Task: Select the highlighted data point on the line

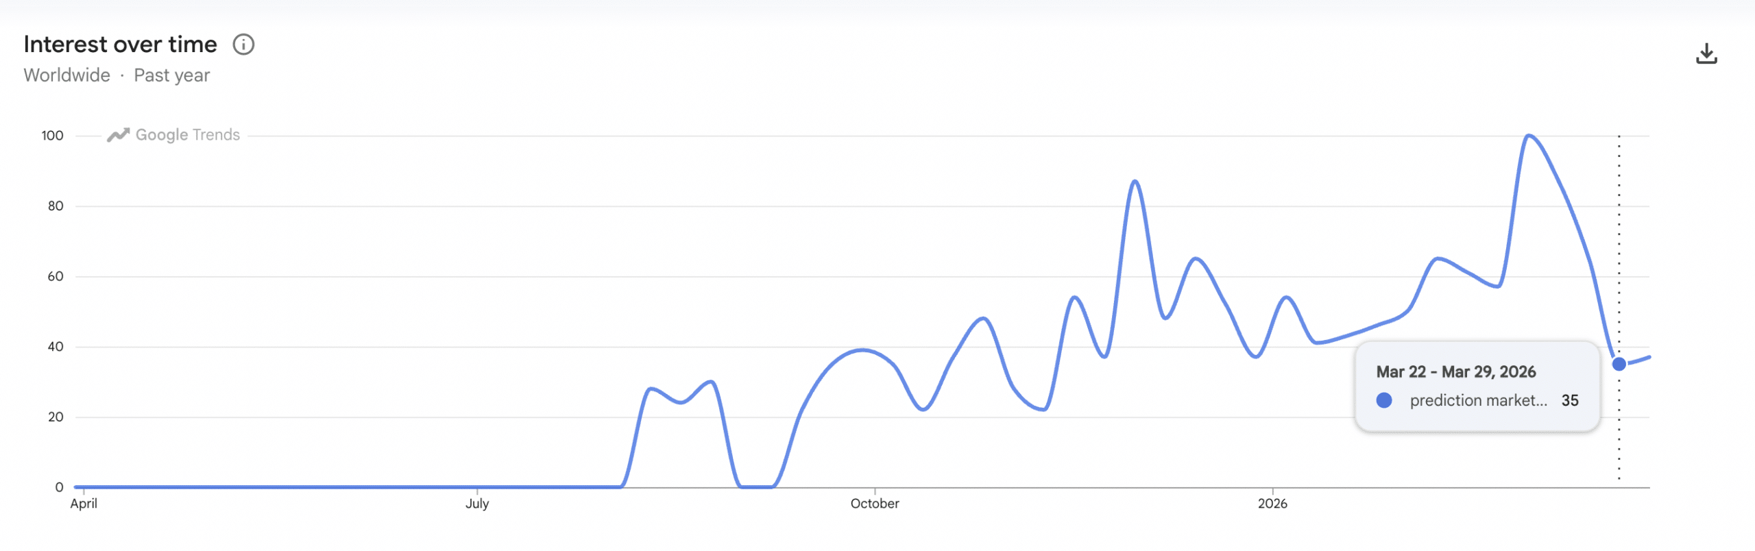Action: tap(1619, 364)
